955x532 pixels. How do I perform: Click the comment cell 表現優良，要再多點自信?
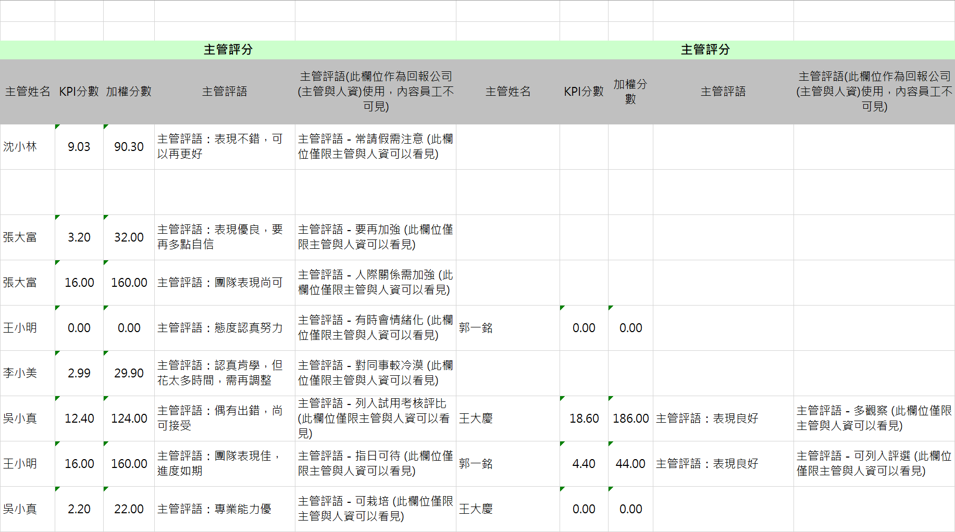tap(224, 237)
